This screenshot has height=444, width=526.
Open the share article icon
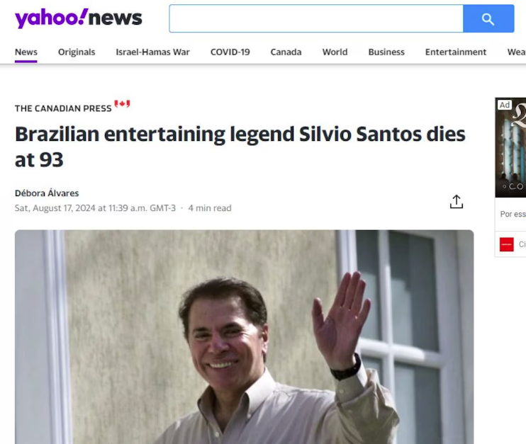(x=457, y=201)
